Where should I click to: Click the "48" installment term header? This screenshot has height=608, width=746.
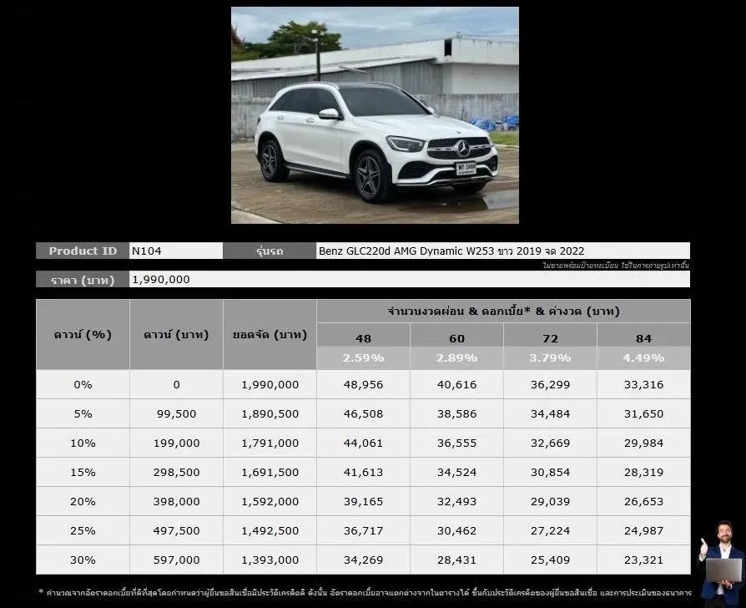(x=364, y=338)
